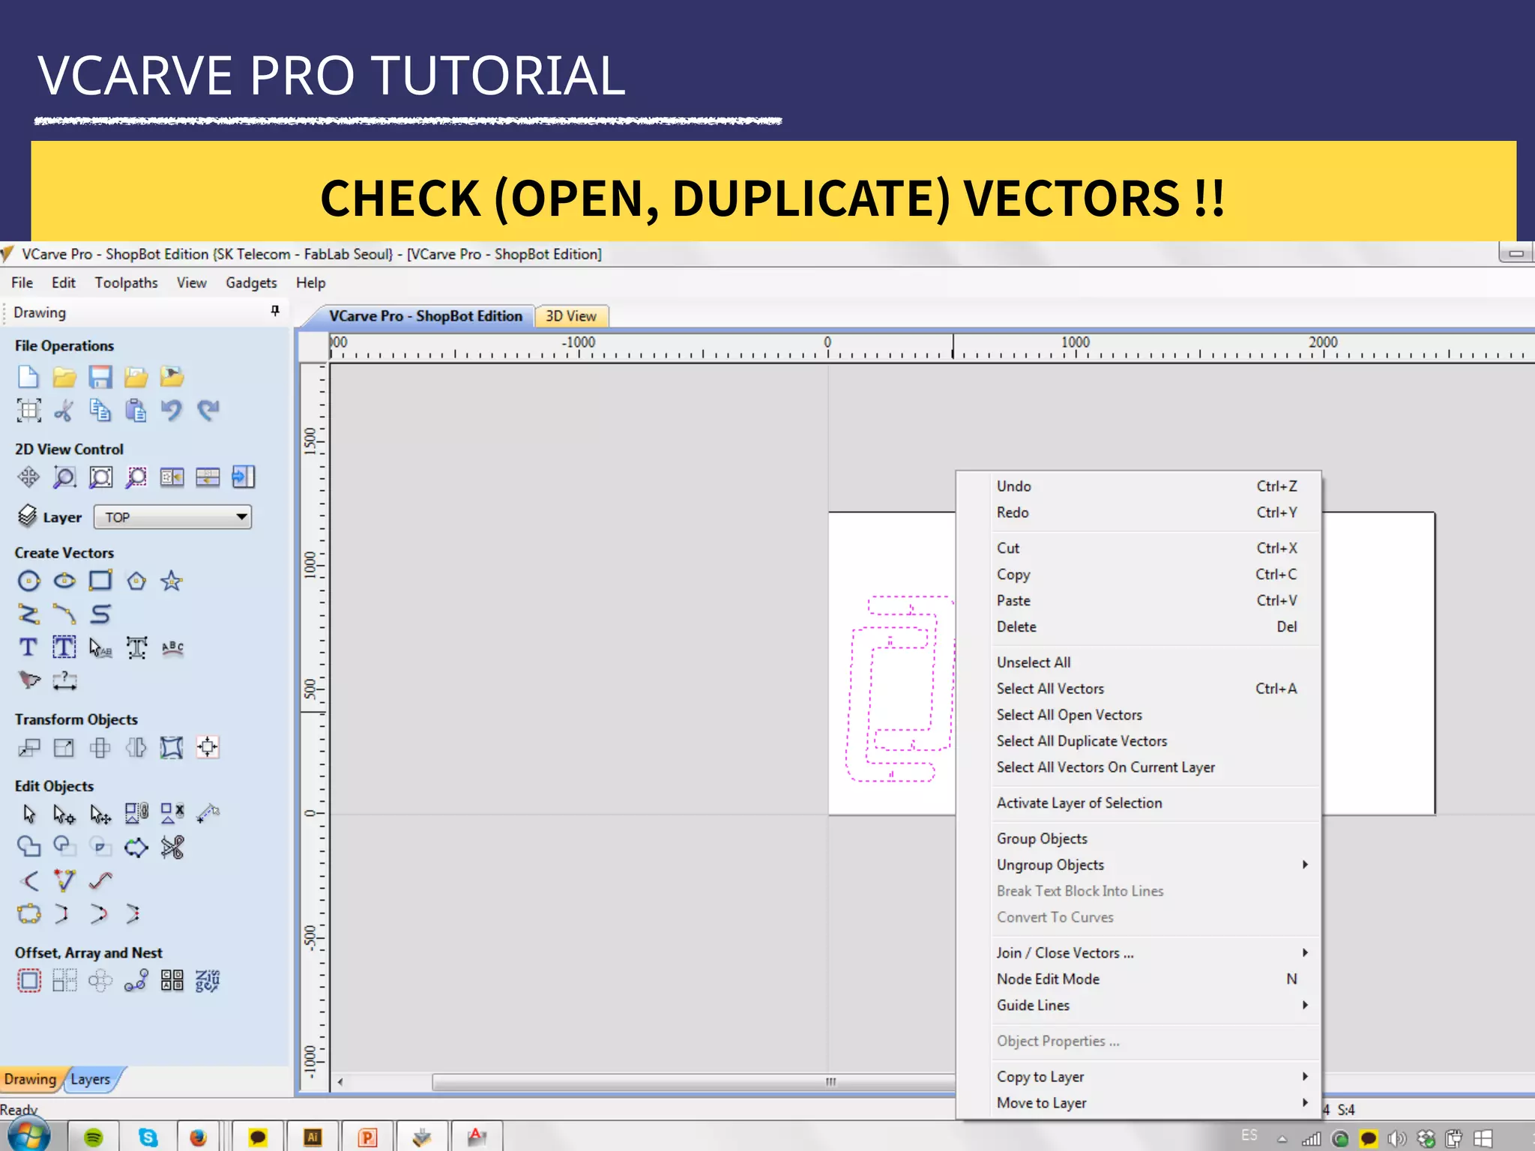This screenshot has width=1535, height=1151.
Task: Click the Mirror Selection tool icon
Action: click(136, 747)
